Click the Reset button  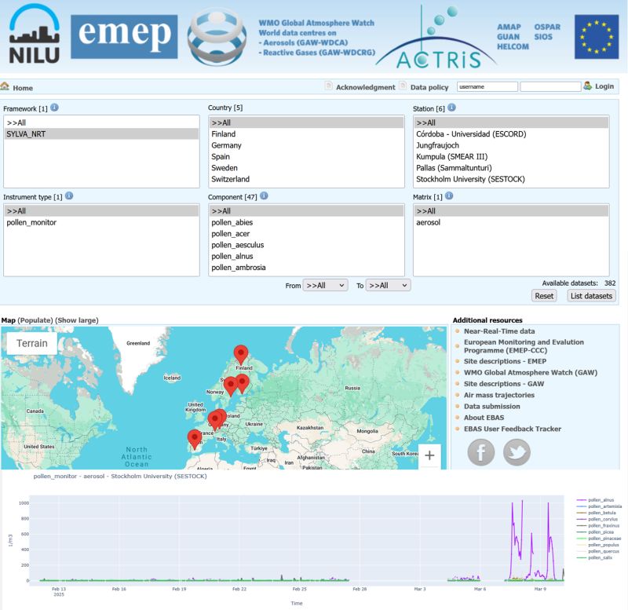pos(544,296)
